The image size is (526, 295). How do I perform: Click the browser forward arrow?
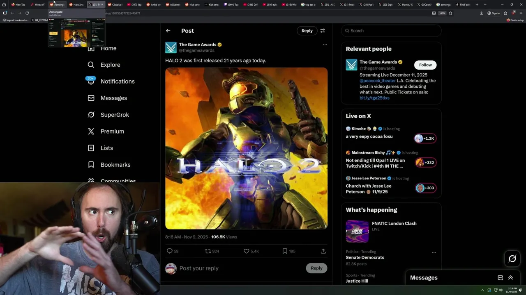(19, 13)
